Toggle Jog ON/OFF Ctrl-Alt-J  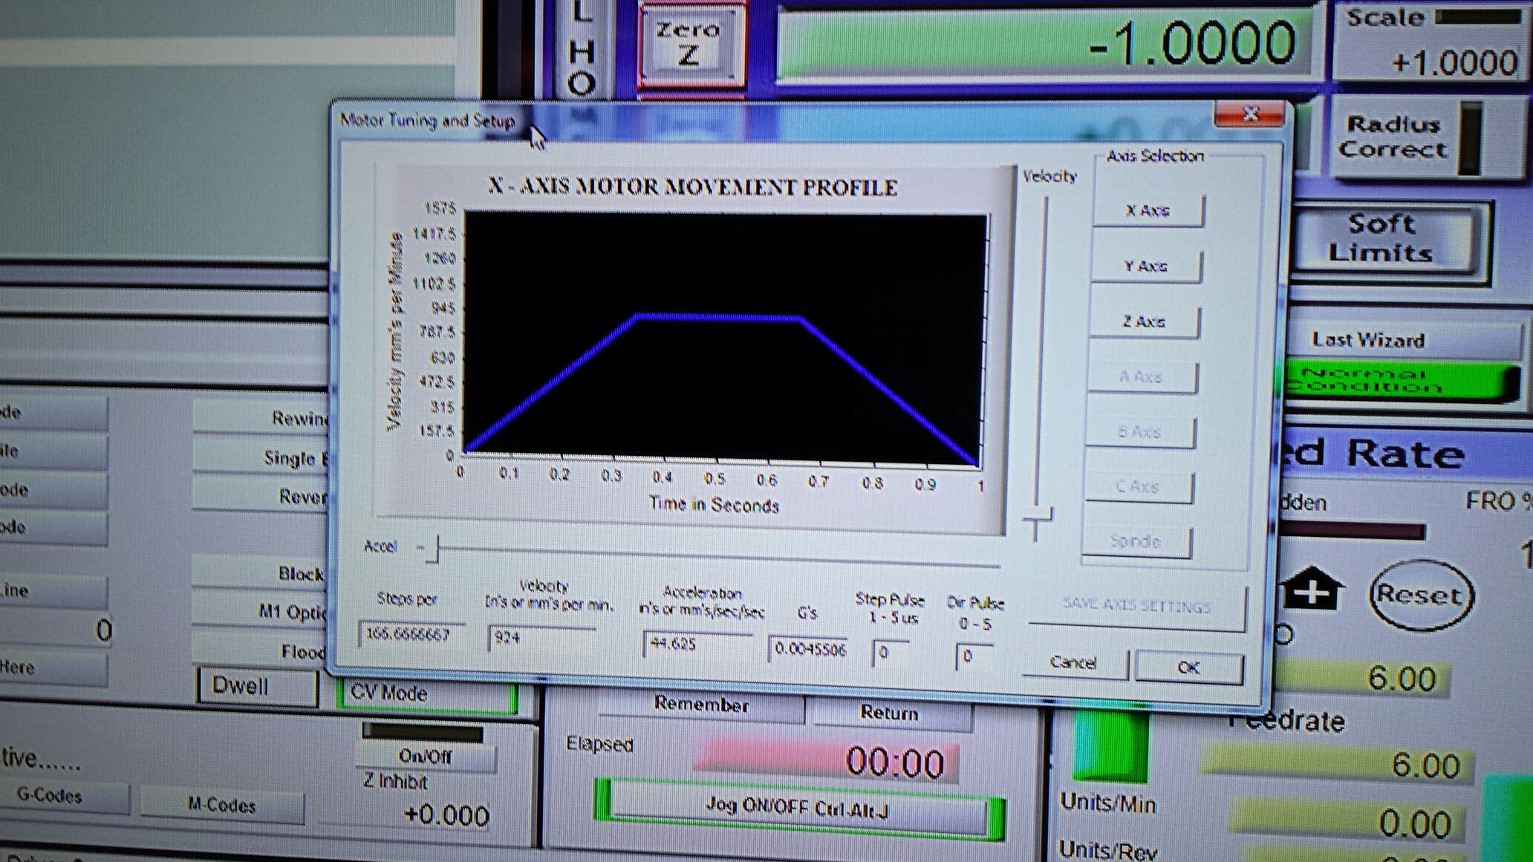(797, 809)
